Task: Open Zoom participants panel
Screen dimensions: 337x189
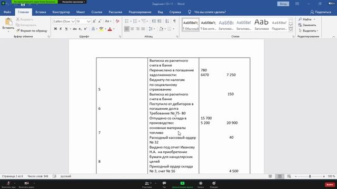Action: tap(147, 184)
